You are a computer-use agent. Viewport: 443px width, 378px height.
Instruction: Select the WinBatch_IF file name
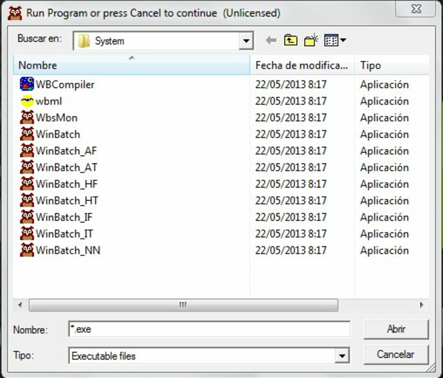pyautogui.click(x=64, y=217)
